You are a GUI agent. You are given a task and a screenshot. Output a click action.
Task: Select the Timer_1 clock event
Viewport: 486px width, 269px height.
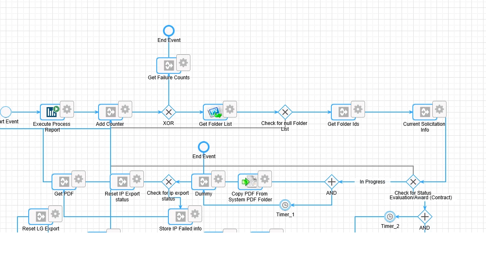pos(285,205)
